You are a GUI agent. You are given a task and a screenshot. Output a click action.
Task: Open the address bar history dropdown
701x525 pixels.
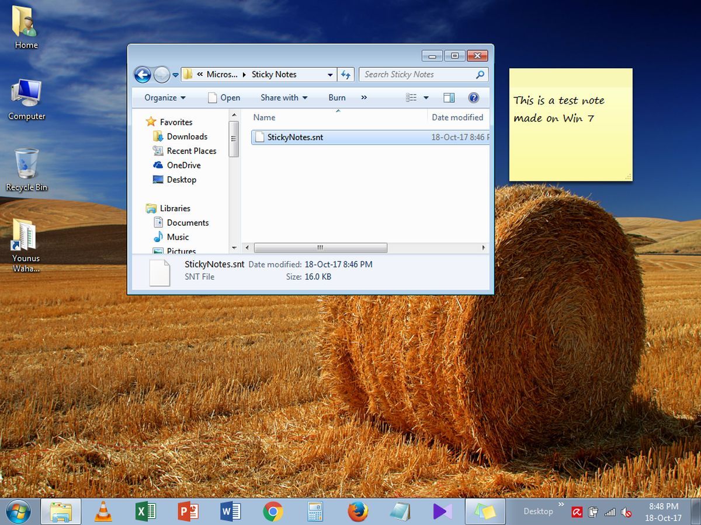[330, 75]
